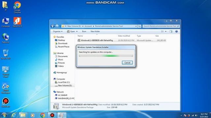
Task: Click New folder toolbar button
Action: coord(95,31)
